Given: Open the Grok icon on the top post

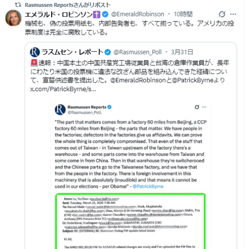Looking at the screenshot, I should [x=222, y=14].
